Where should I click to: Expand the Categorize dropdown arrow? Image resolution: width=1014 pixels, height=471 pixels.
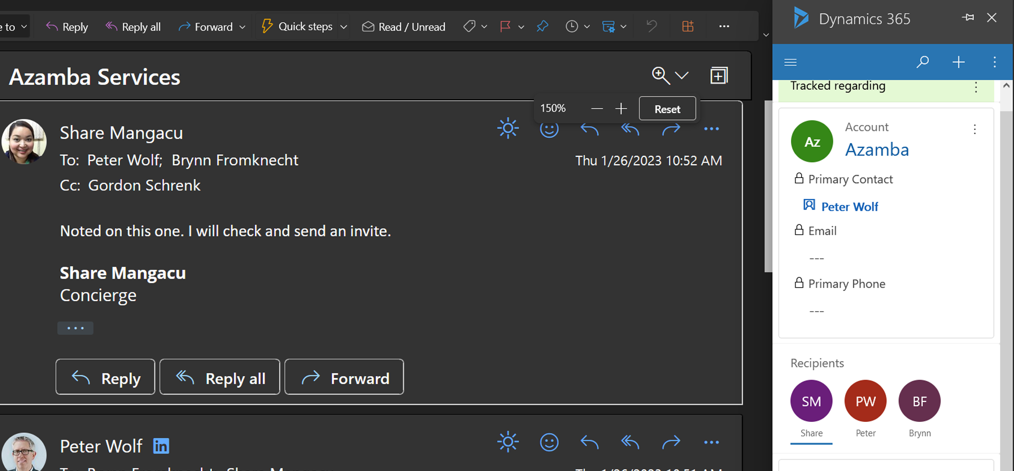click(484, 27)
